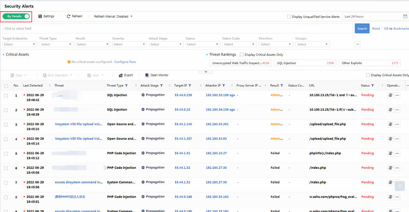409x212 pixels.
Task: Collapse the panel with double-chevron handle
Action: (x=206, y=72)
